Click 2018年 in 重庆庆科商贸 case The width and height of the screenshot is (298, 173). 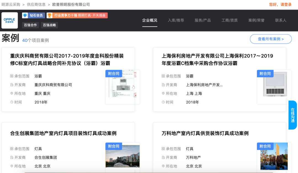pos(41,102)
